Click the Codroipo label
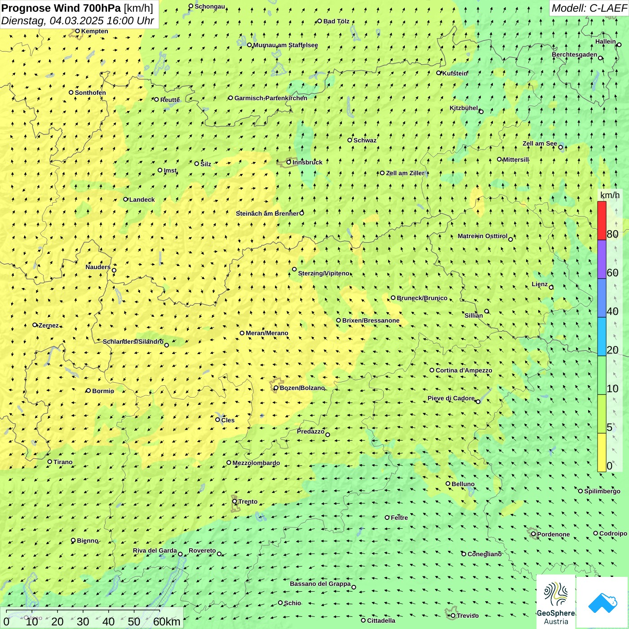629x629 pixels. [x=613, y=533]
